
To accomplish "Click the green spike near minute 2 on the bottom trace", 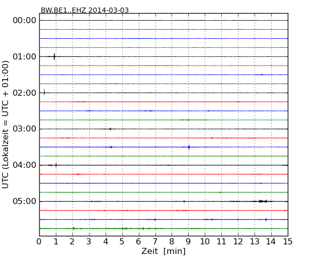I will (73, 228).
